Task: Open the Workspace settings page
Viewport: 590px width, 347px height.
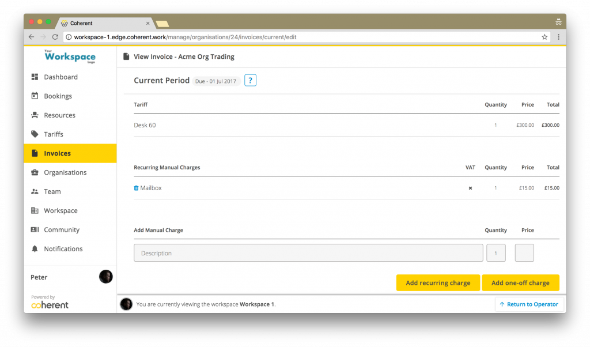Action: click(x=70, y=211)
